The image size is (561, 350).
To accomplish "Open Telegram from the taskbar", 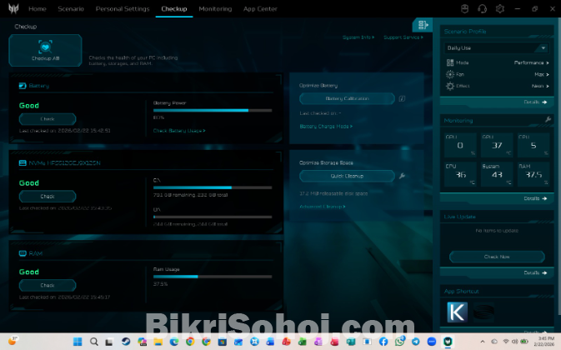I will click(415, 342).
